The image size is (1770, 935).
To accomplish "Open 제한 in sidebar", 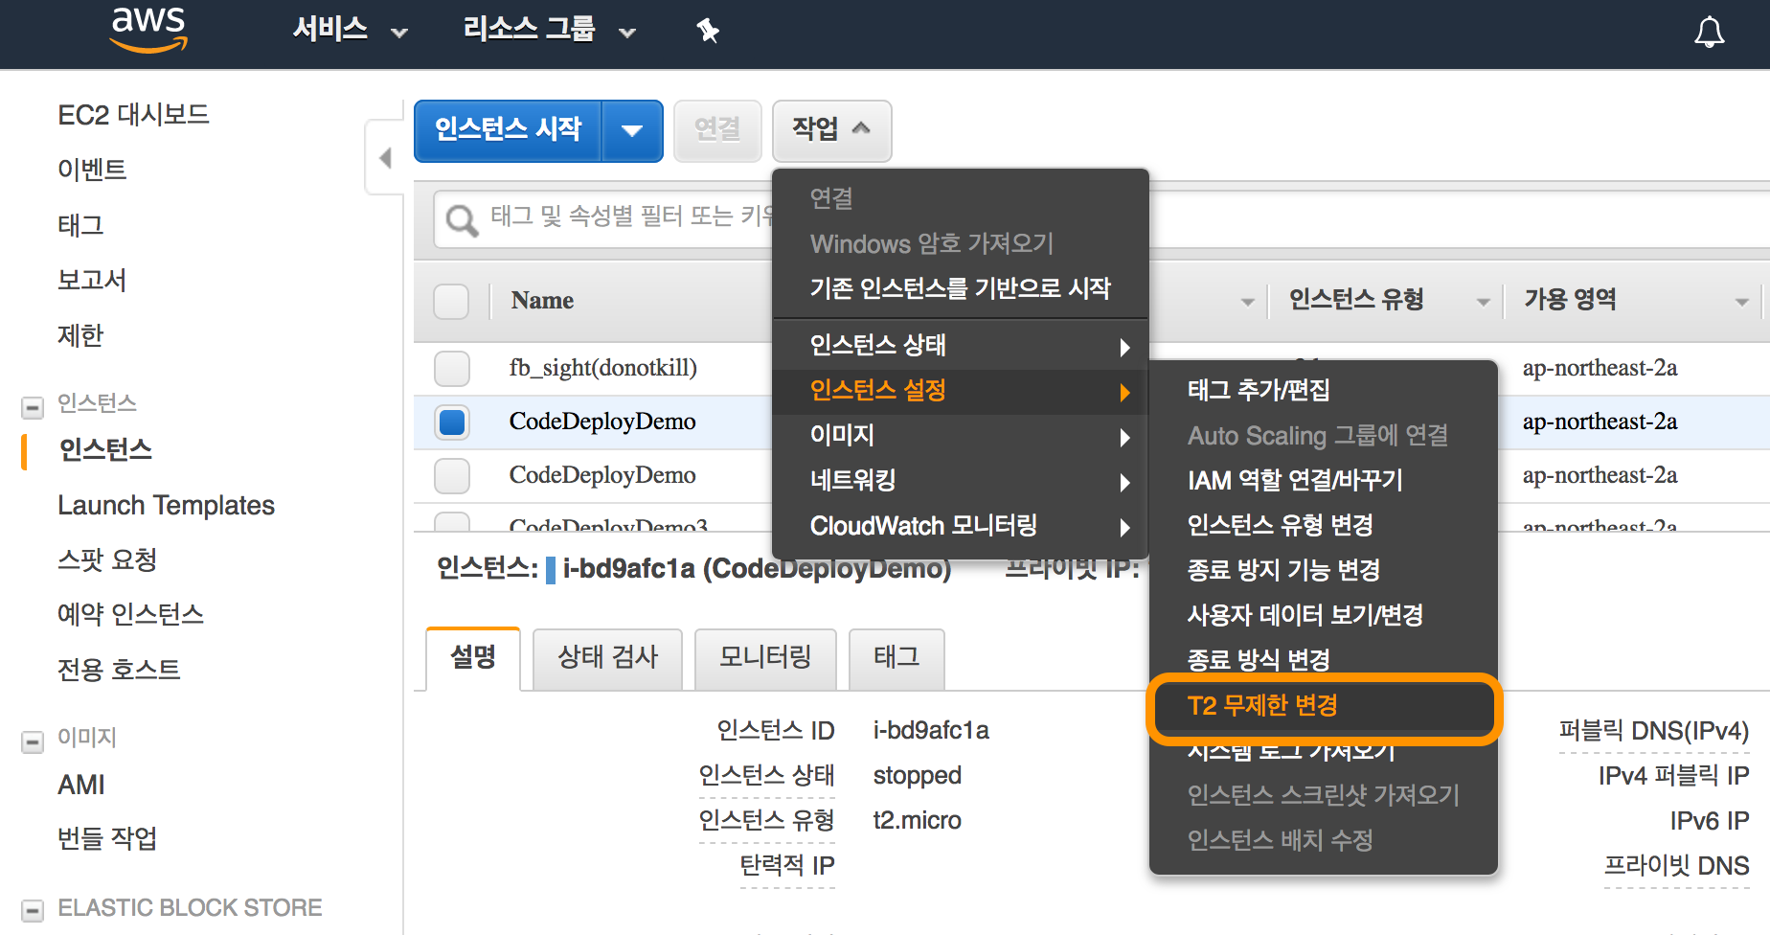I will click(x=80, y=335).
